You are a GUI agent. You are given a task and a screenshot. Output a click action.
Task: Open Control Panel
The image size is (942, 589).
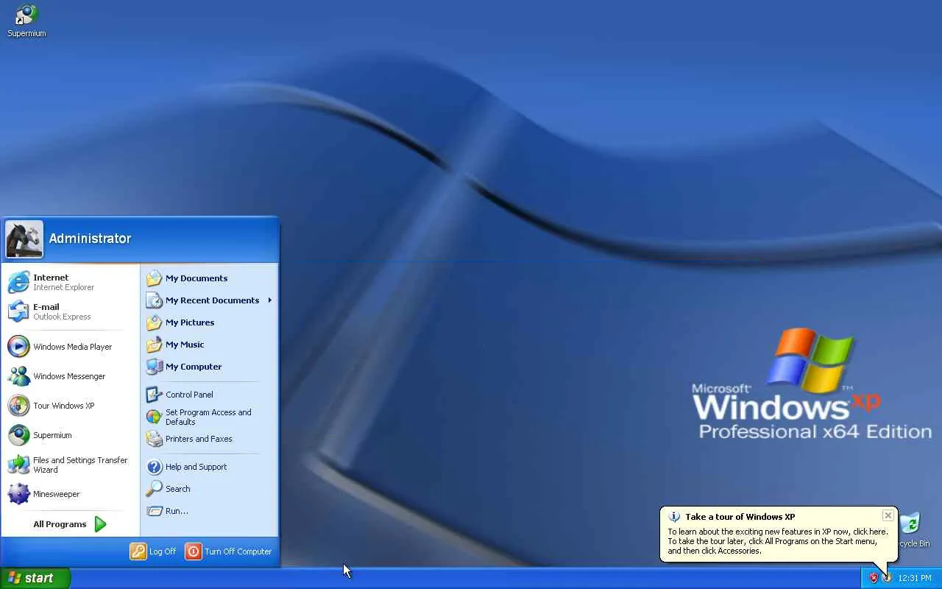(x=209, y=395)
